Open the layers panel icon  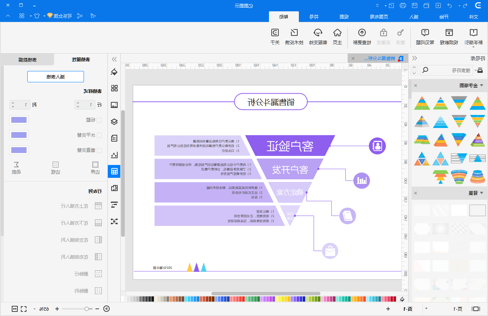pos(114,122)
